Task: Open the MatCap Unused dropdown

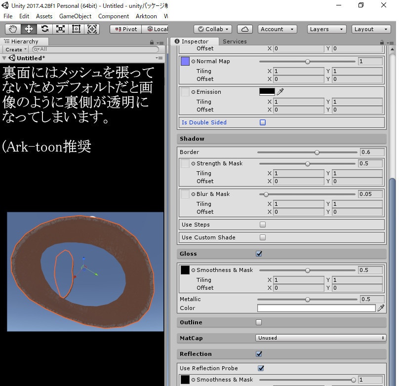Action: click(320, 338)
